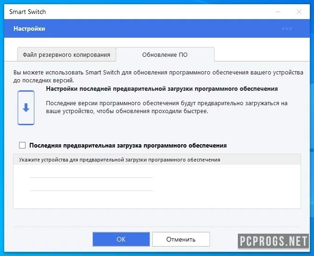Screen dimensions: 314x256
Task: Click heading Настройки последней предварительной загрузки
Action: pos(162,89)
